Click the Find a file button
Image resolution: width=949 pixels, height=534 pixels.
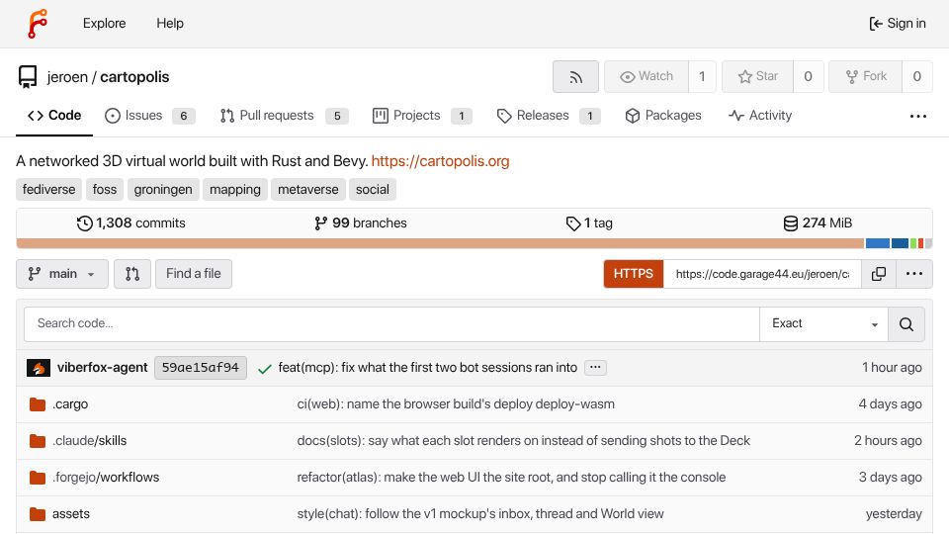[194, 274]
